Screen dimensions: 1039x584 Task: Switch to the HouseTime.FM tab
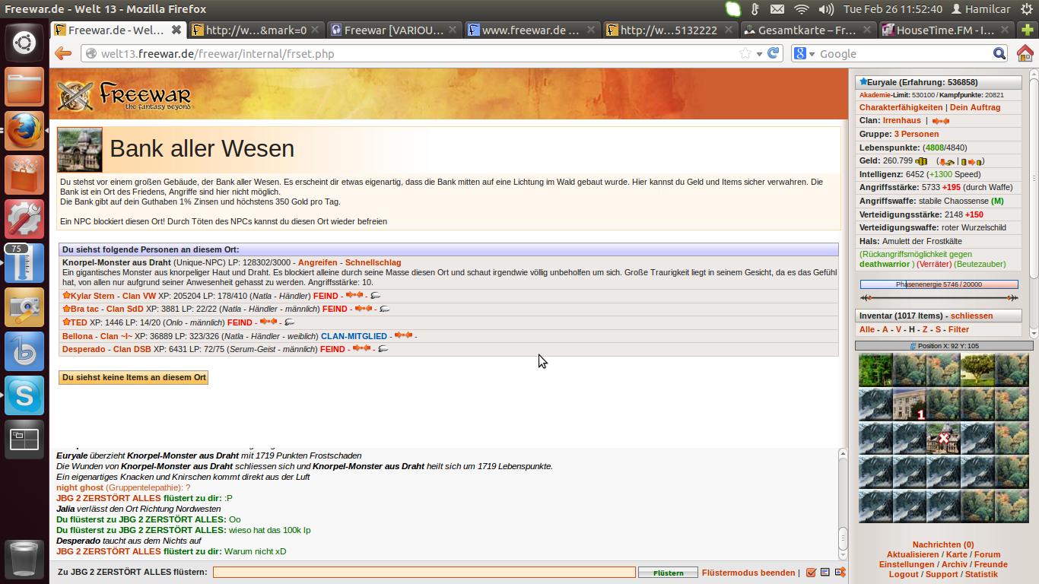[x=945, y=30]
